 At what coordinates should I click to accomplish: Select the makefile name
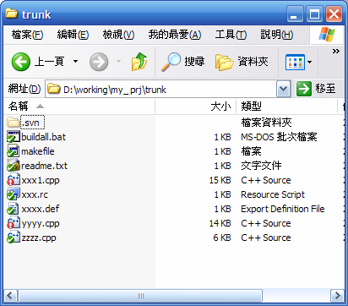pyautogui.click(x=38, y=151)
